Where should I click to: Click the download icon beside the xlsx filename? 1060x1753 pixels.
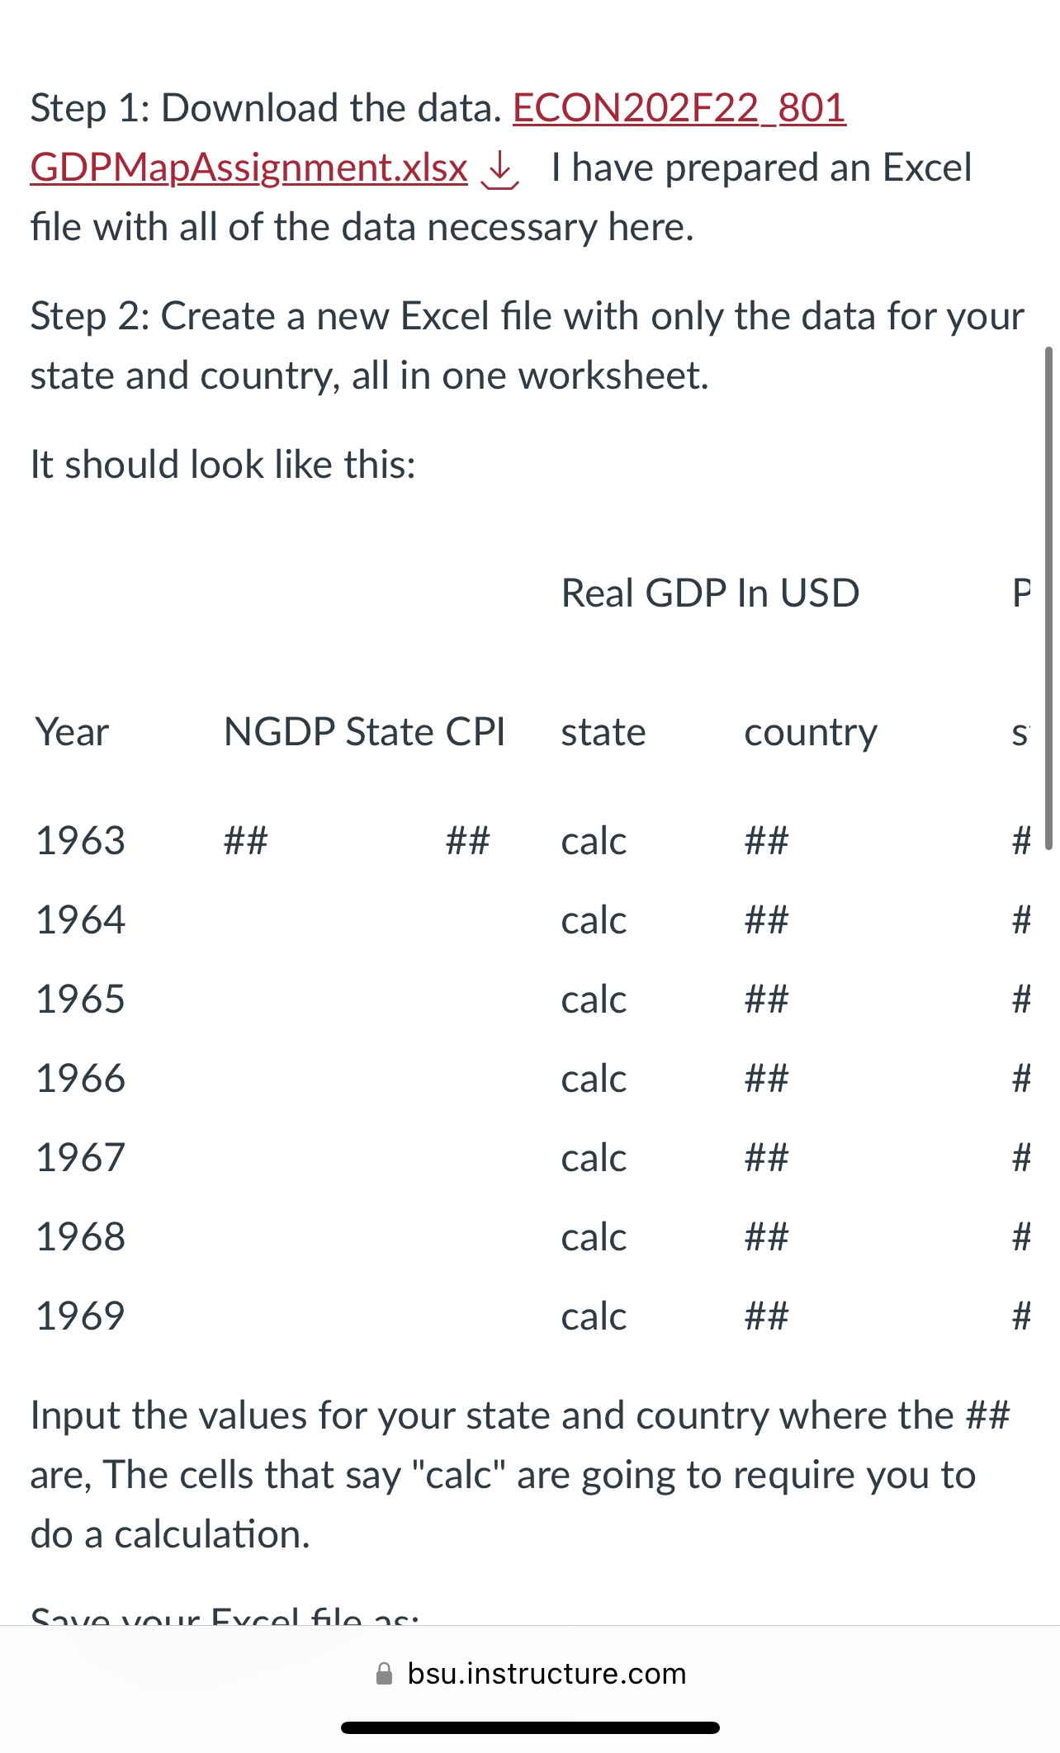(x=498, y=171)
